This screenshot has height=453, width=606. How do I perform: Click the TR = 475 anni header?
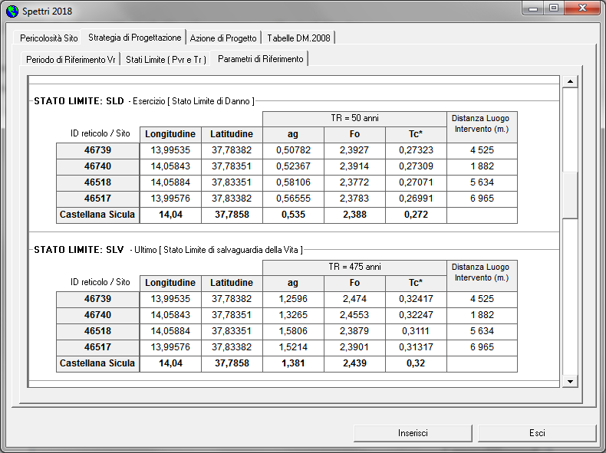tap(354, 268)
